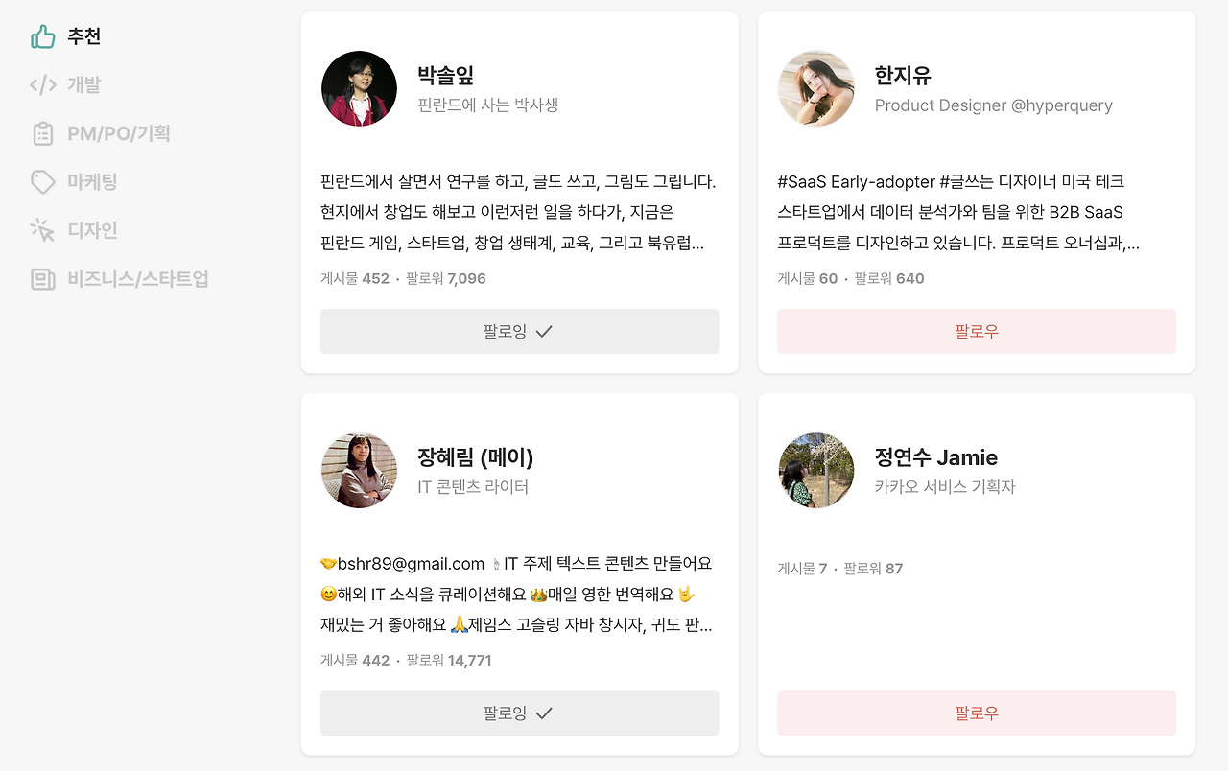
Task: Click the tag 마케팅 icon
Action: (43, 182)
